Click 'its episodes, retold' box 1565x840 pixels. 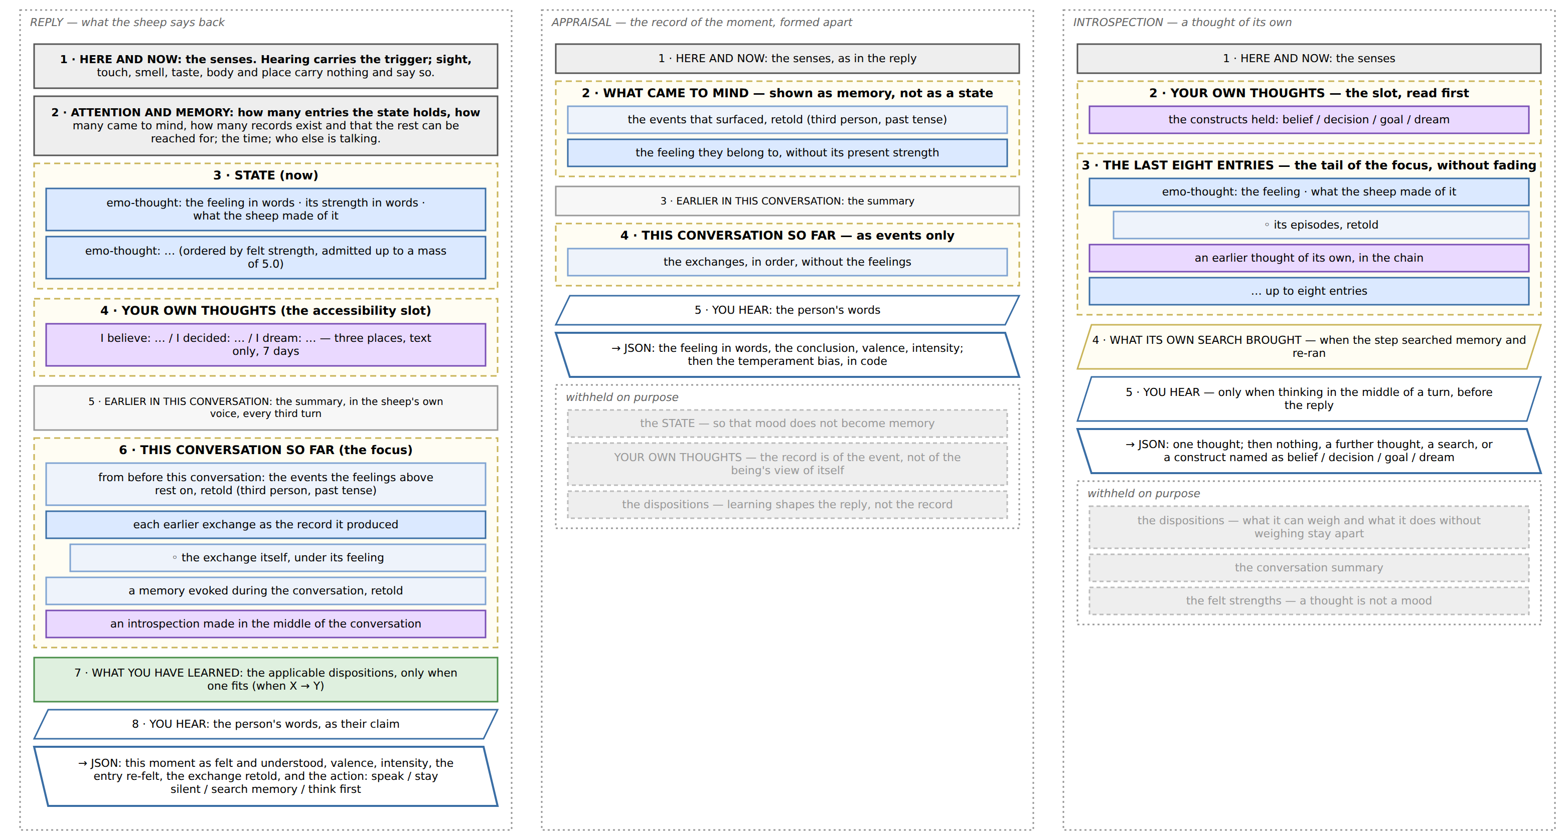(x=1321, y=225)
